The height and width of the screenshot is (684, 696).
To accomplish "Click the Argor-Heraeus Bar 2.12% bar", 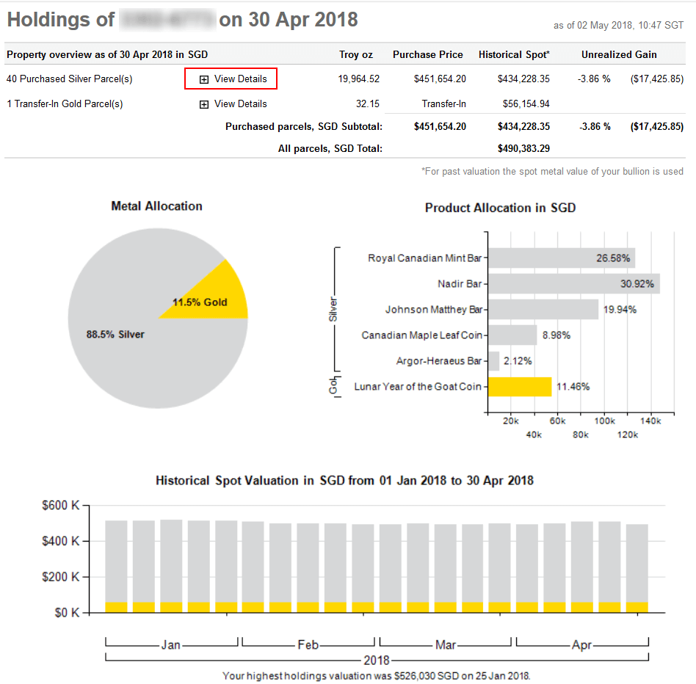I will click(x=493, y=361).
